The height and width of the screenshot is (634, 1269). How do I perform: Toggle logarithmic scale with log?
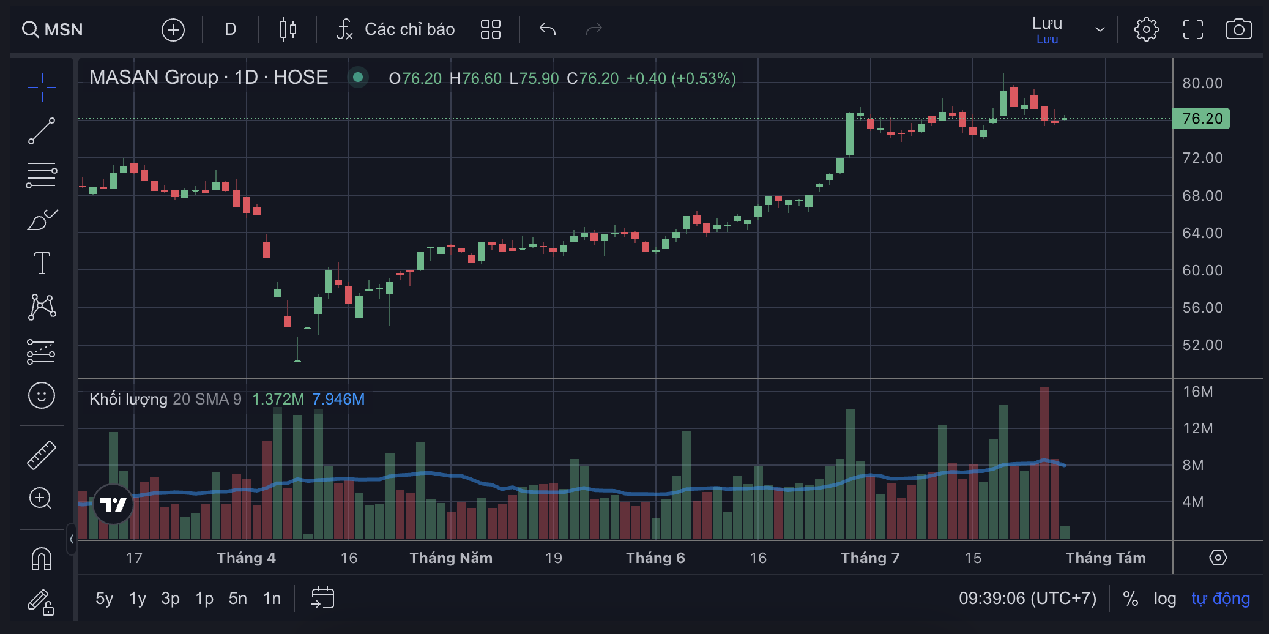[1164, 599]
